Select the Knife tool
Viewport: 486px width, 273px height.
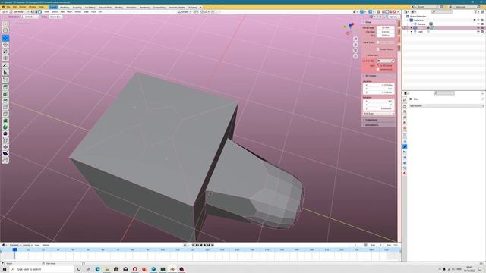5,114
